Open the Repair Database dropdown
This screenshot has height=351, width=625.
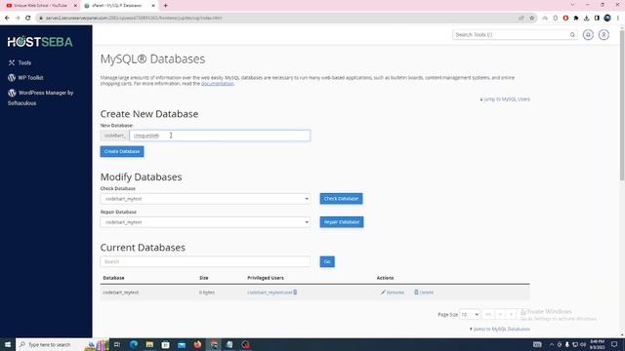click(x=205, y=222)
